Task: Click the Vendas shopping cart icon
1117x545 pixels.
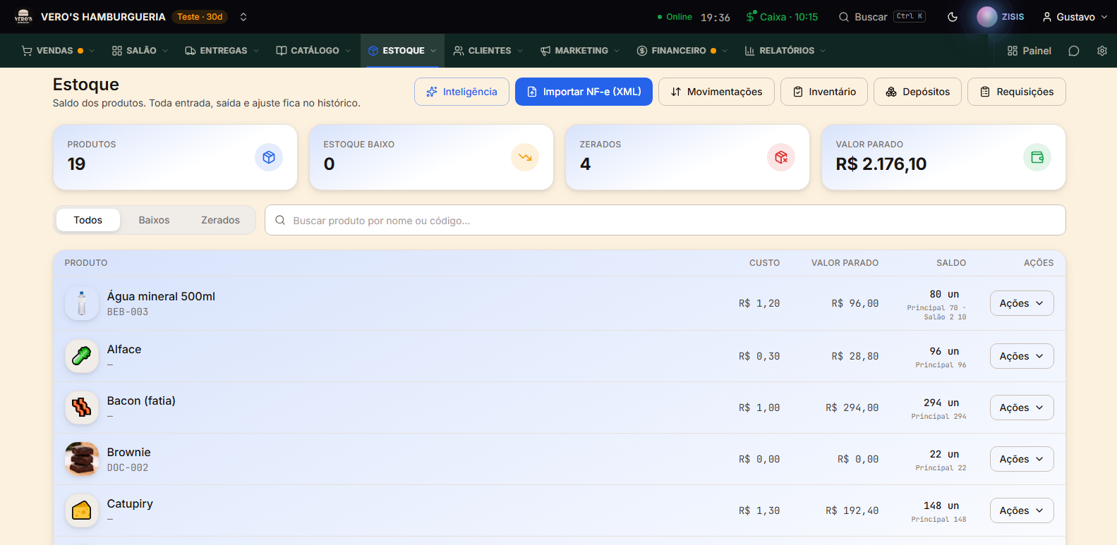Action: click(27, 51)
